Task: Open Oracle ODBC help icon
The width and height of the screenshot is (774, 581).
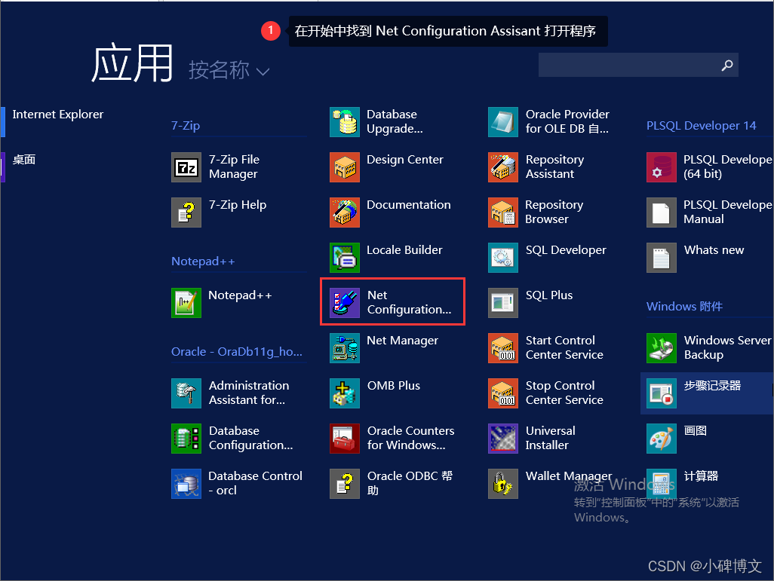Action: tap(345, 484)
